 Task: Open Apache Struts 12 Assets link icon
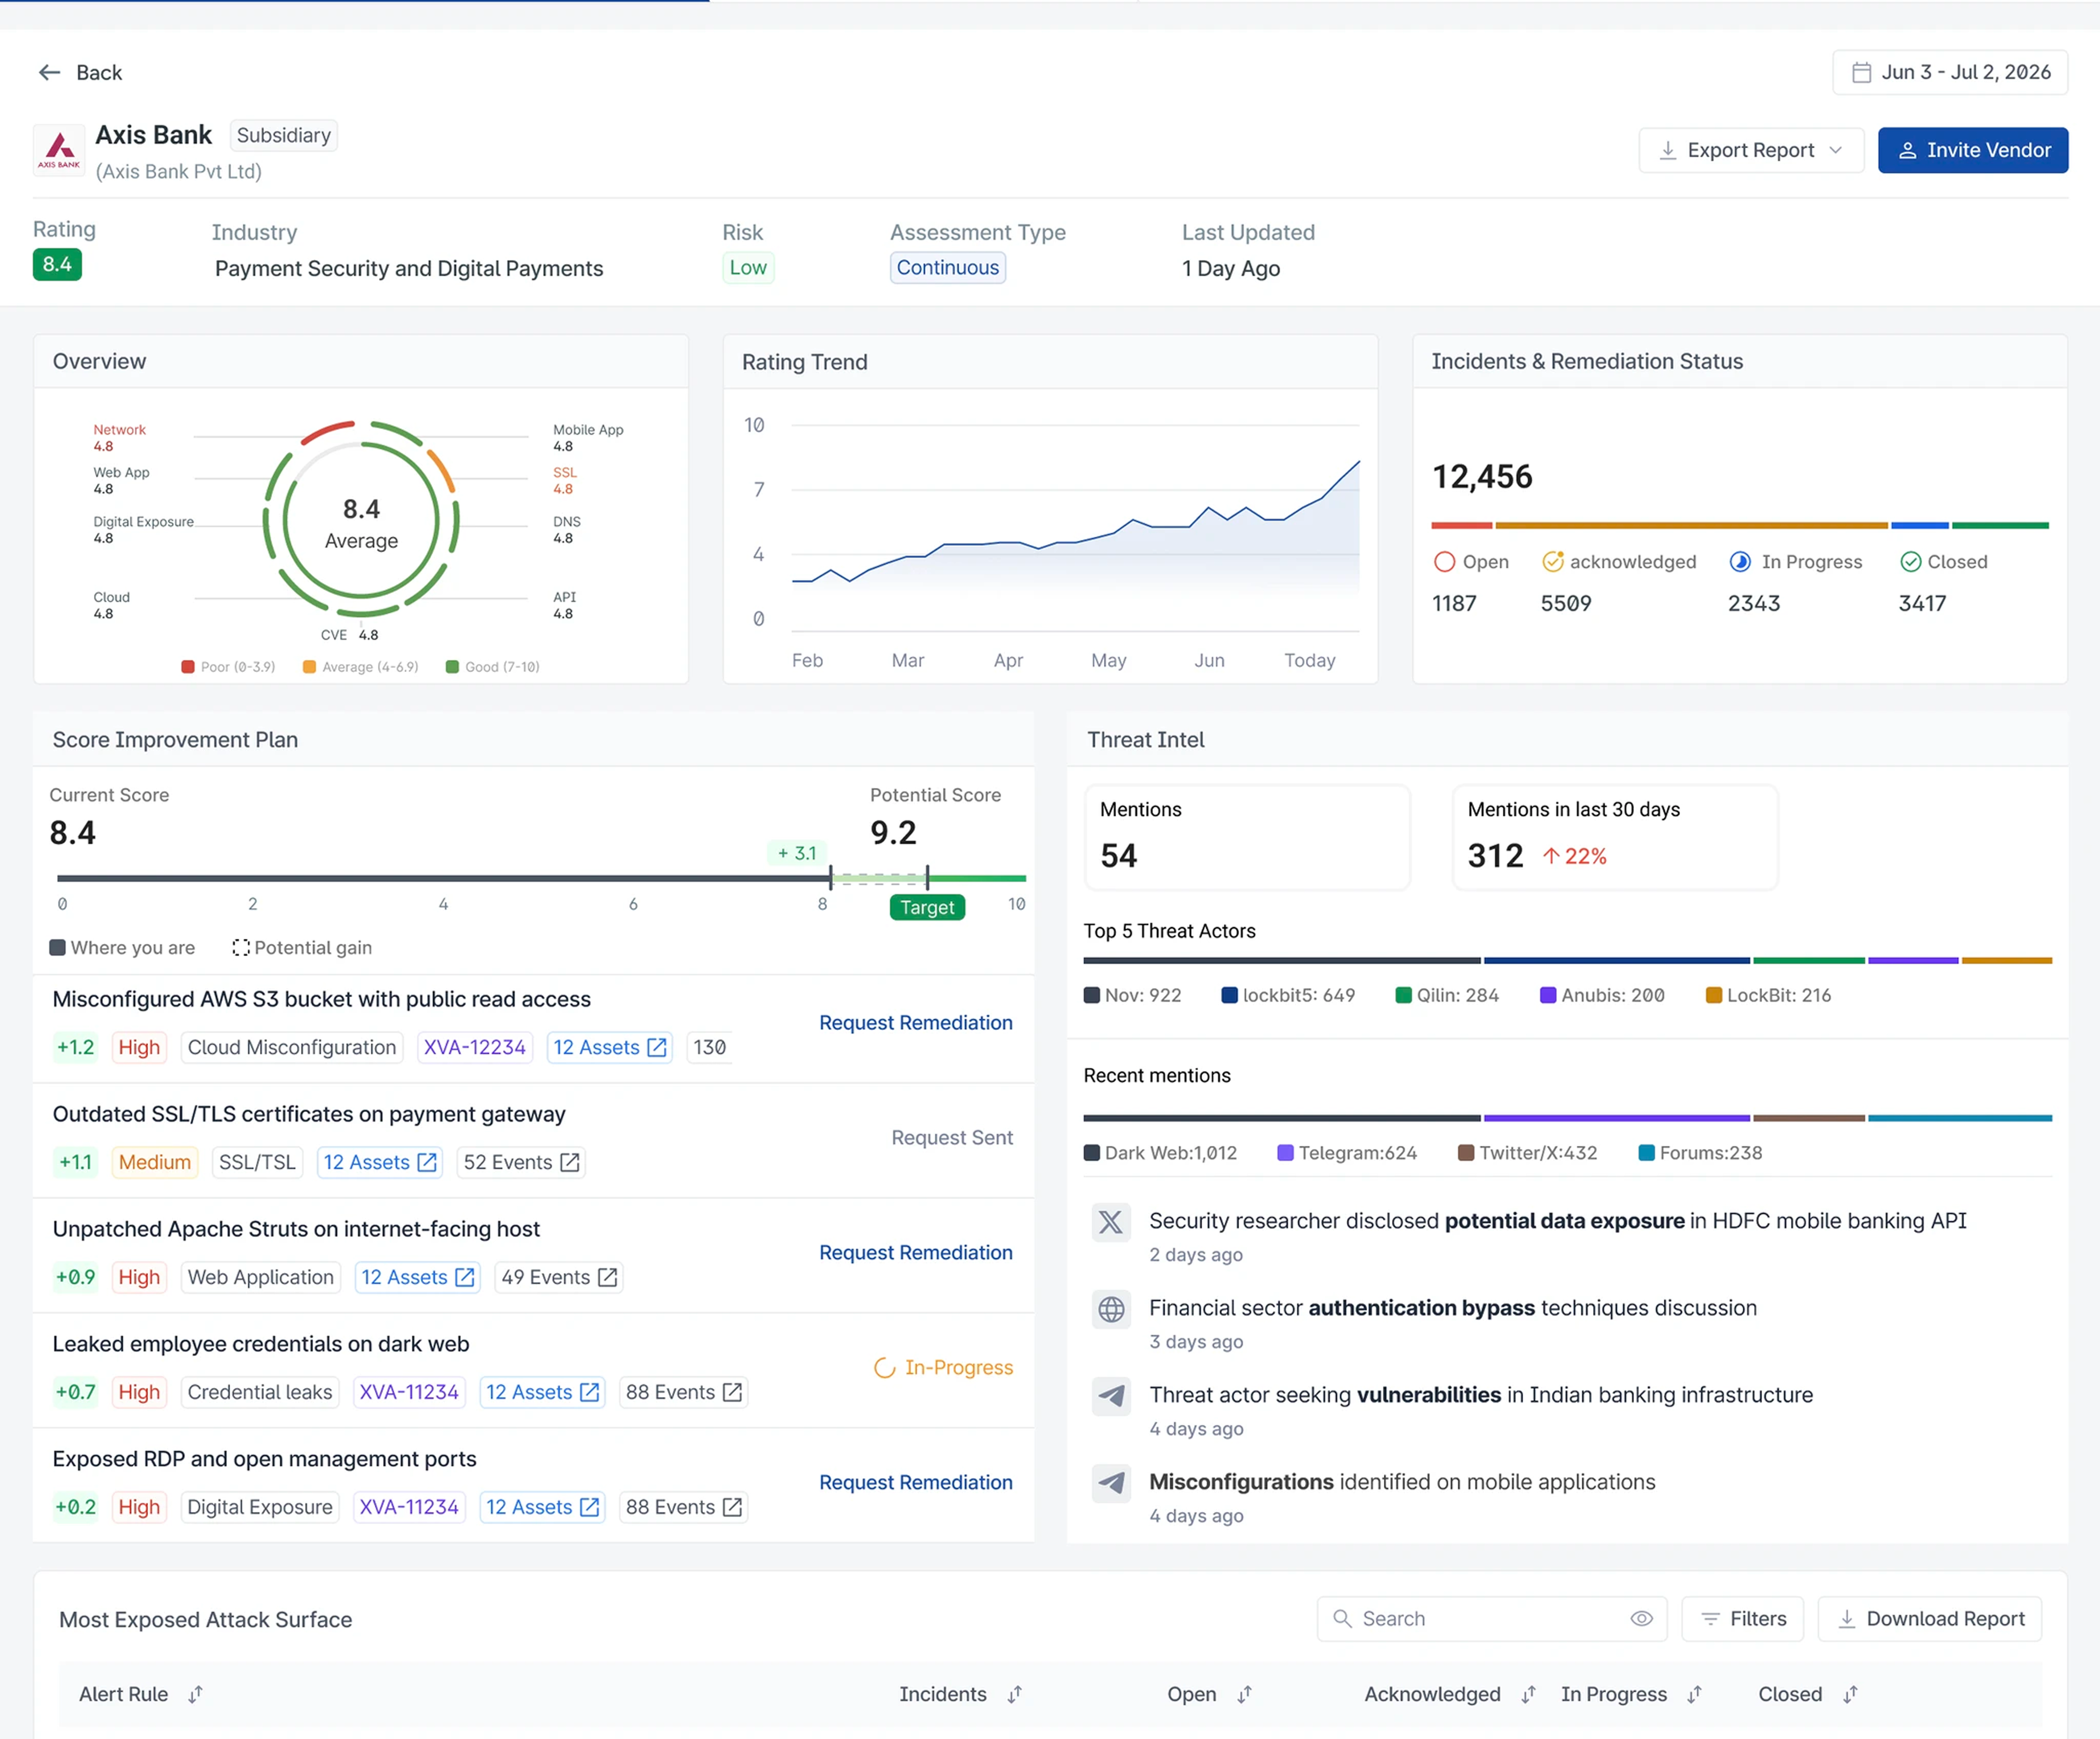(x=465, y=1277)
